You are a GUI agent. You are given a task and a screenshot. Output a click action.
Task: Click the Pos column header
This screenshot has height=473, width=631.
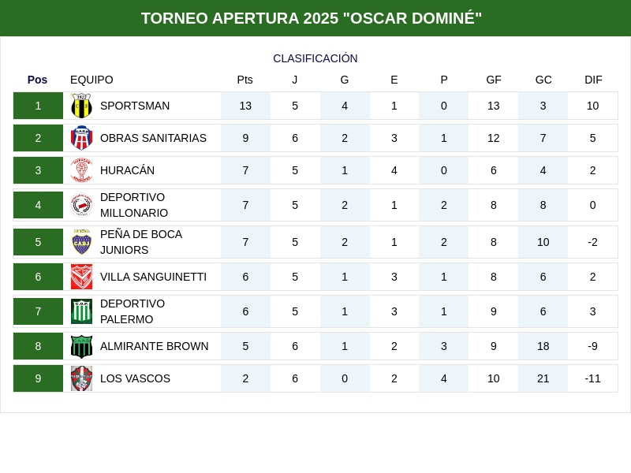point(37,80)
